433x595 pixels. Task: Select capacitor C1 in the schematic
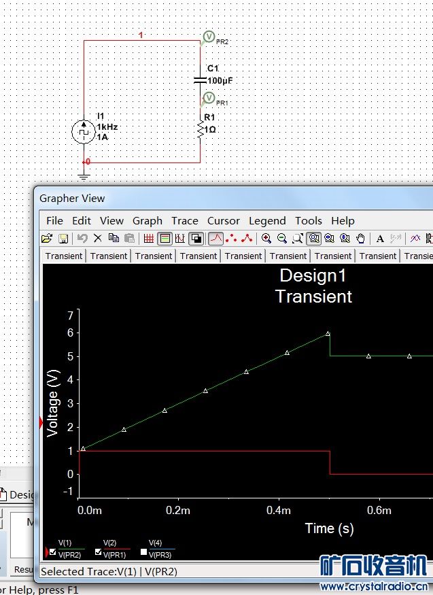pyautogui.click(x=201, y=80)
